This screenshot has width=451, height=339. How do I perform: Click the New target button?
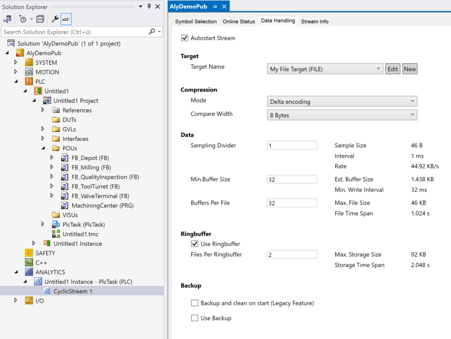(410, 69)
